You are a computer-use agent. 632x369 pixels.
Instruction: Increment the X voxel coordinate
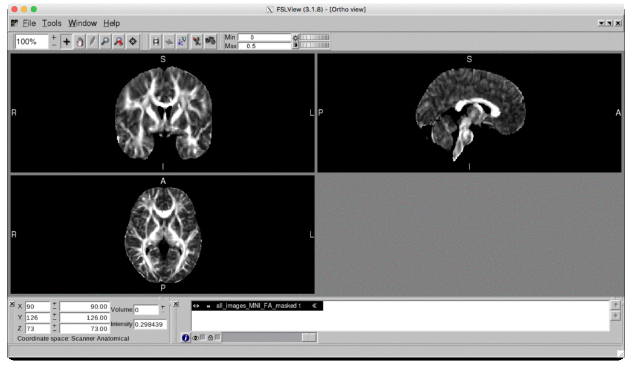click(54, 304)
